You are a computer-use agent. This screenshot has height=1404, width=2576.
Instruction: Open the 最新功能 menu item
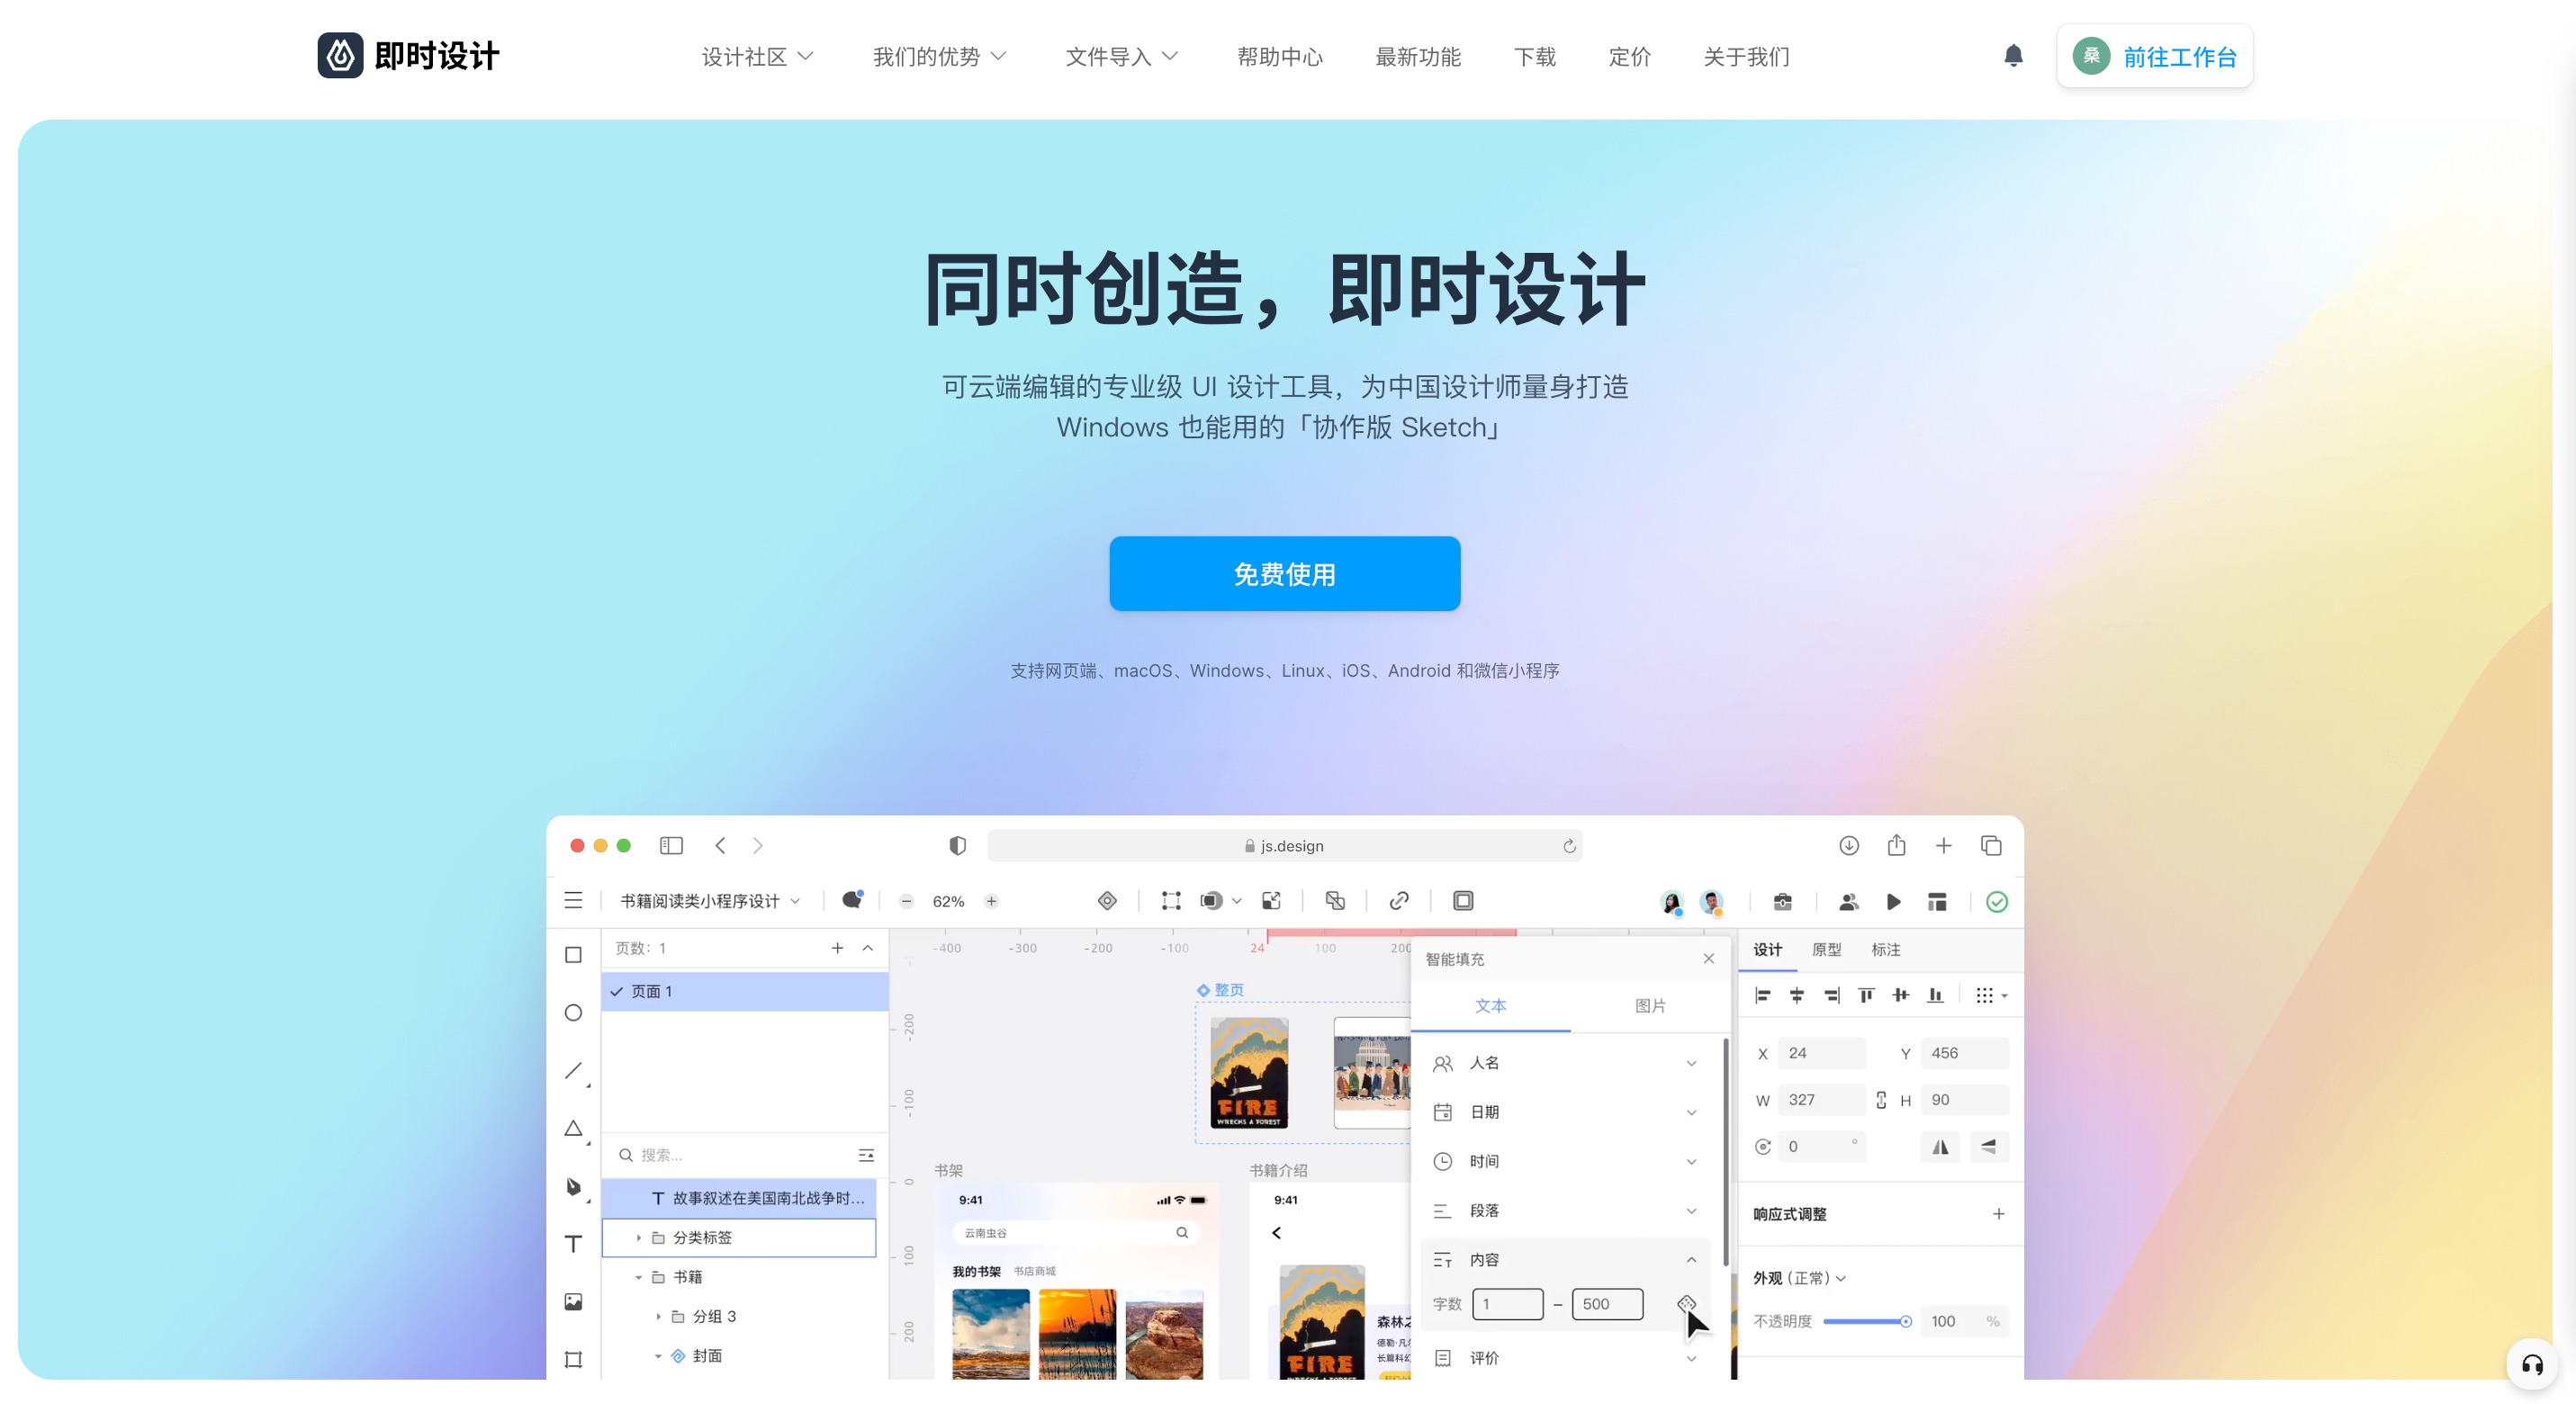(x=1417, y=57)
